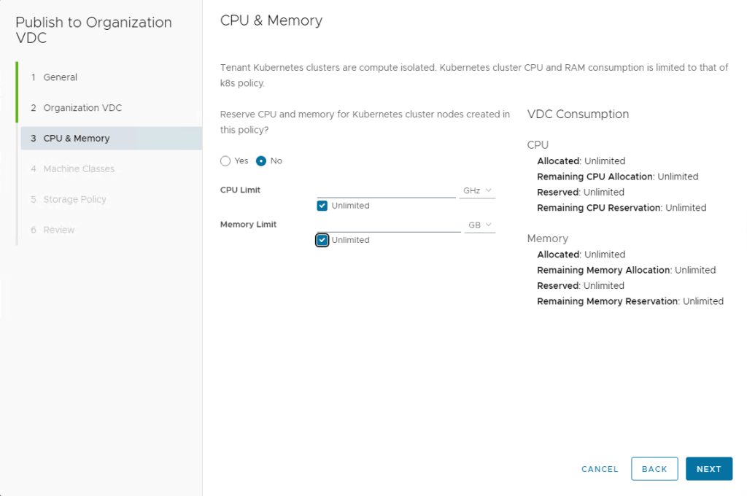Click the GHz dropdown chevron arrow
The width and height of the screenshot is (747, 496).
point(489,190)
